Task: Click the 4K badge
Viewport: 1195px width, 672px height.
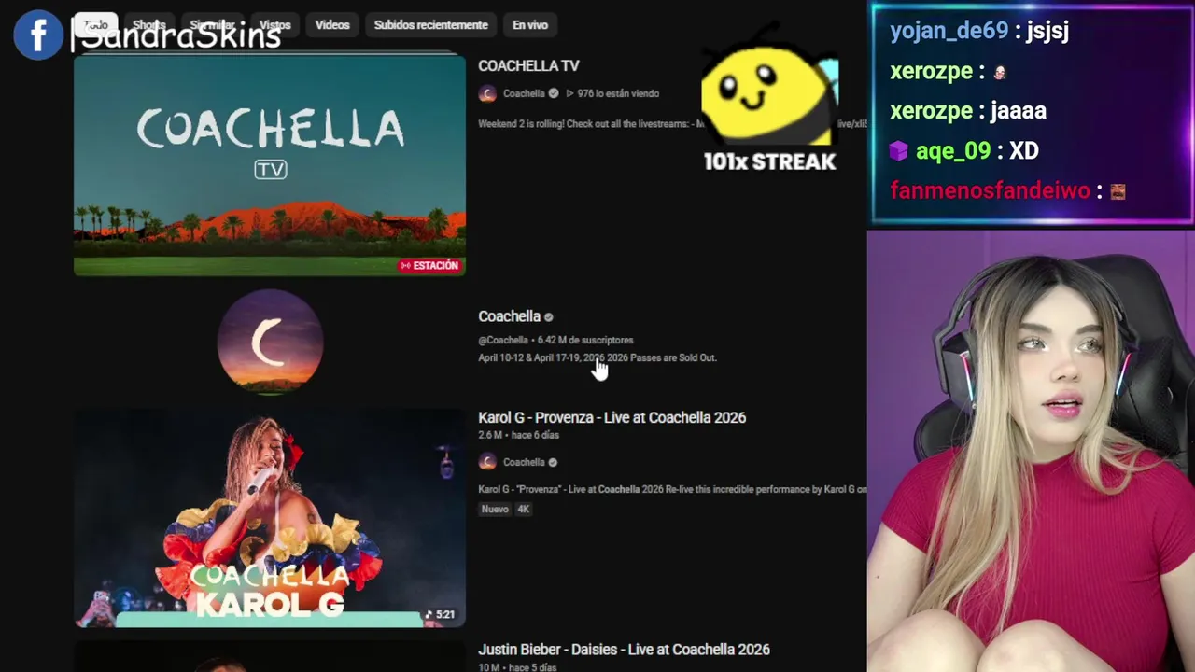Action: [x=524, y=510]
